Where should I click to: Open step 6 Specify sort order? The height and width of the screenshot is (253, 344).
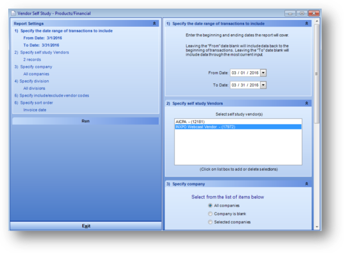[x=34, y=103]
